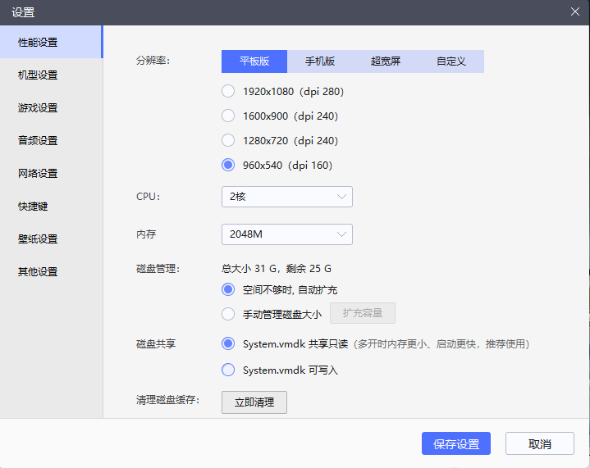
Task: Expand the 内存 2048M dropdown
Action: [x=286, y=234]
